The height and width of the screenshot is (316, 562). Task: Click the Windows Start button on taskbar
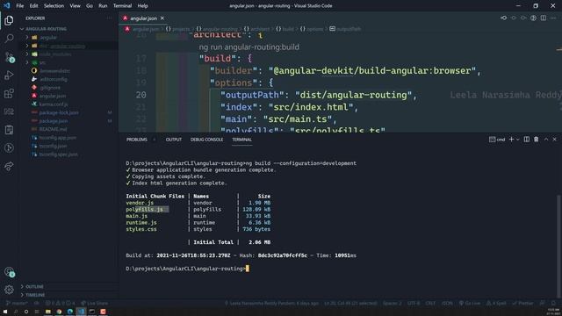pyautogui.click(x=5, y=312)
